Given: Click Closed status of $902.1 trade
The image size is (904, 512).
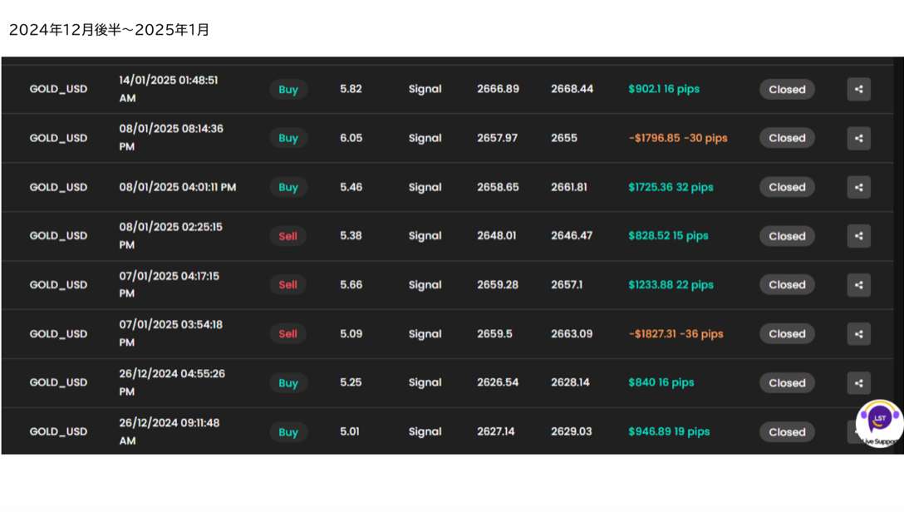Looking at the screenshot, I should (787, 90).
